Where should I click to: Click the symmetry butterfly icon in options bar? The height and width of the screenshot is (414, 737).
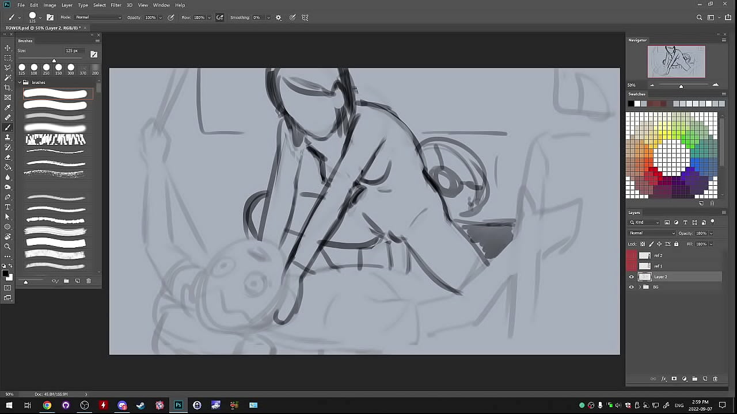click(x=305, y=18)
